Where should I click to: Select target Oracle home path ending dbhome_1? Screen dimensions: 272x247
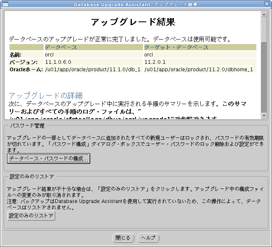coord(200,70)
